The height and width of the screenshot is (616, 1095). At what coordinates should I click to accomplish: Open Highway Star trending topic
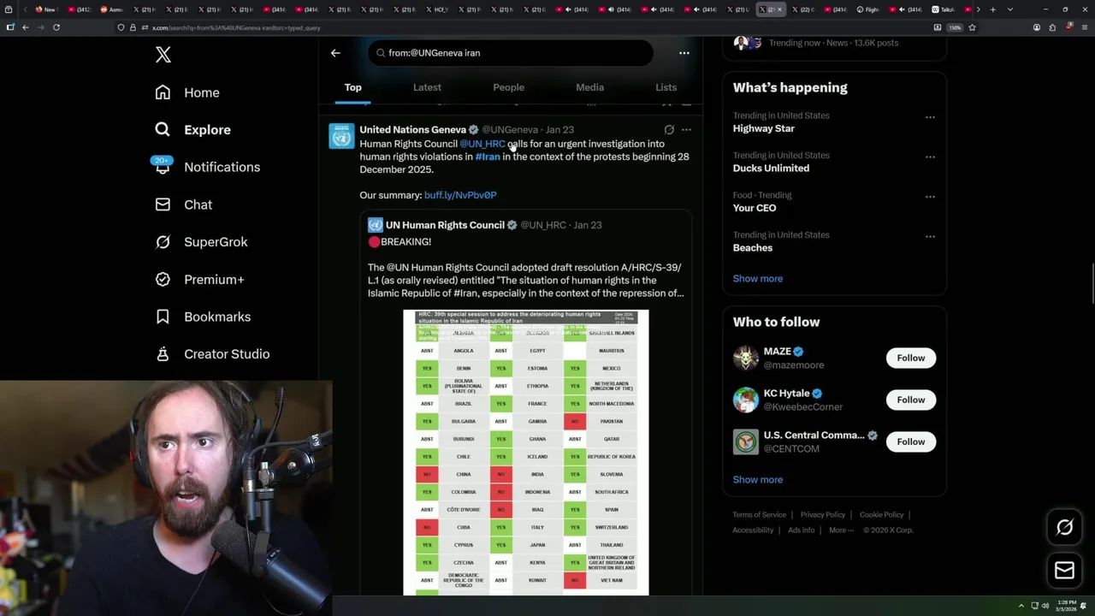[x=763, y=128]
